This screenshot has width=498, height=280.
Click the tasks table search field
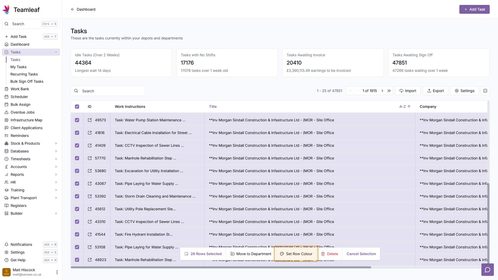point(108,91)
